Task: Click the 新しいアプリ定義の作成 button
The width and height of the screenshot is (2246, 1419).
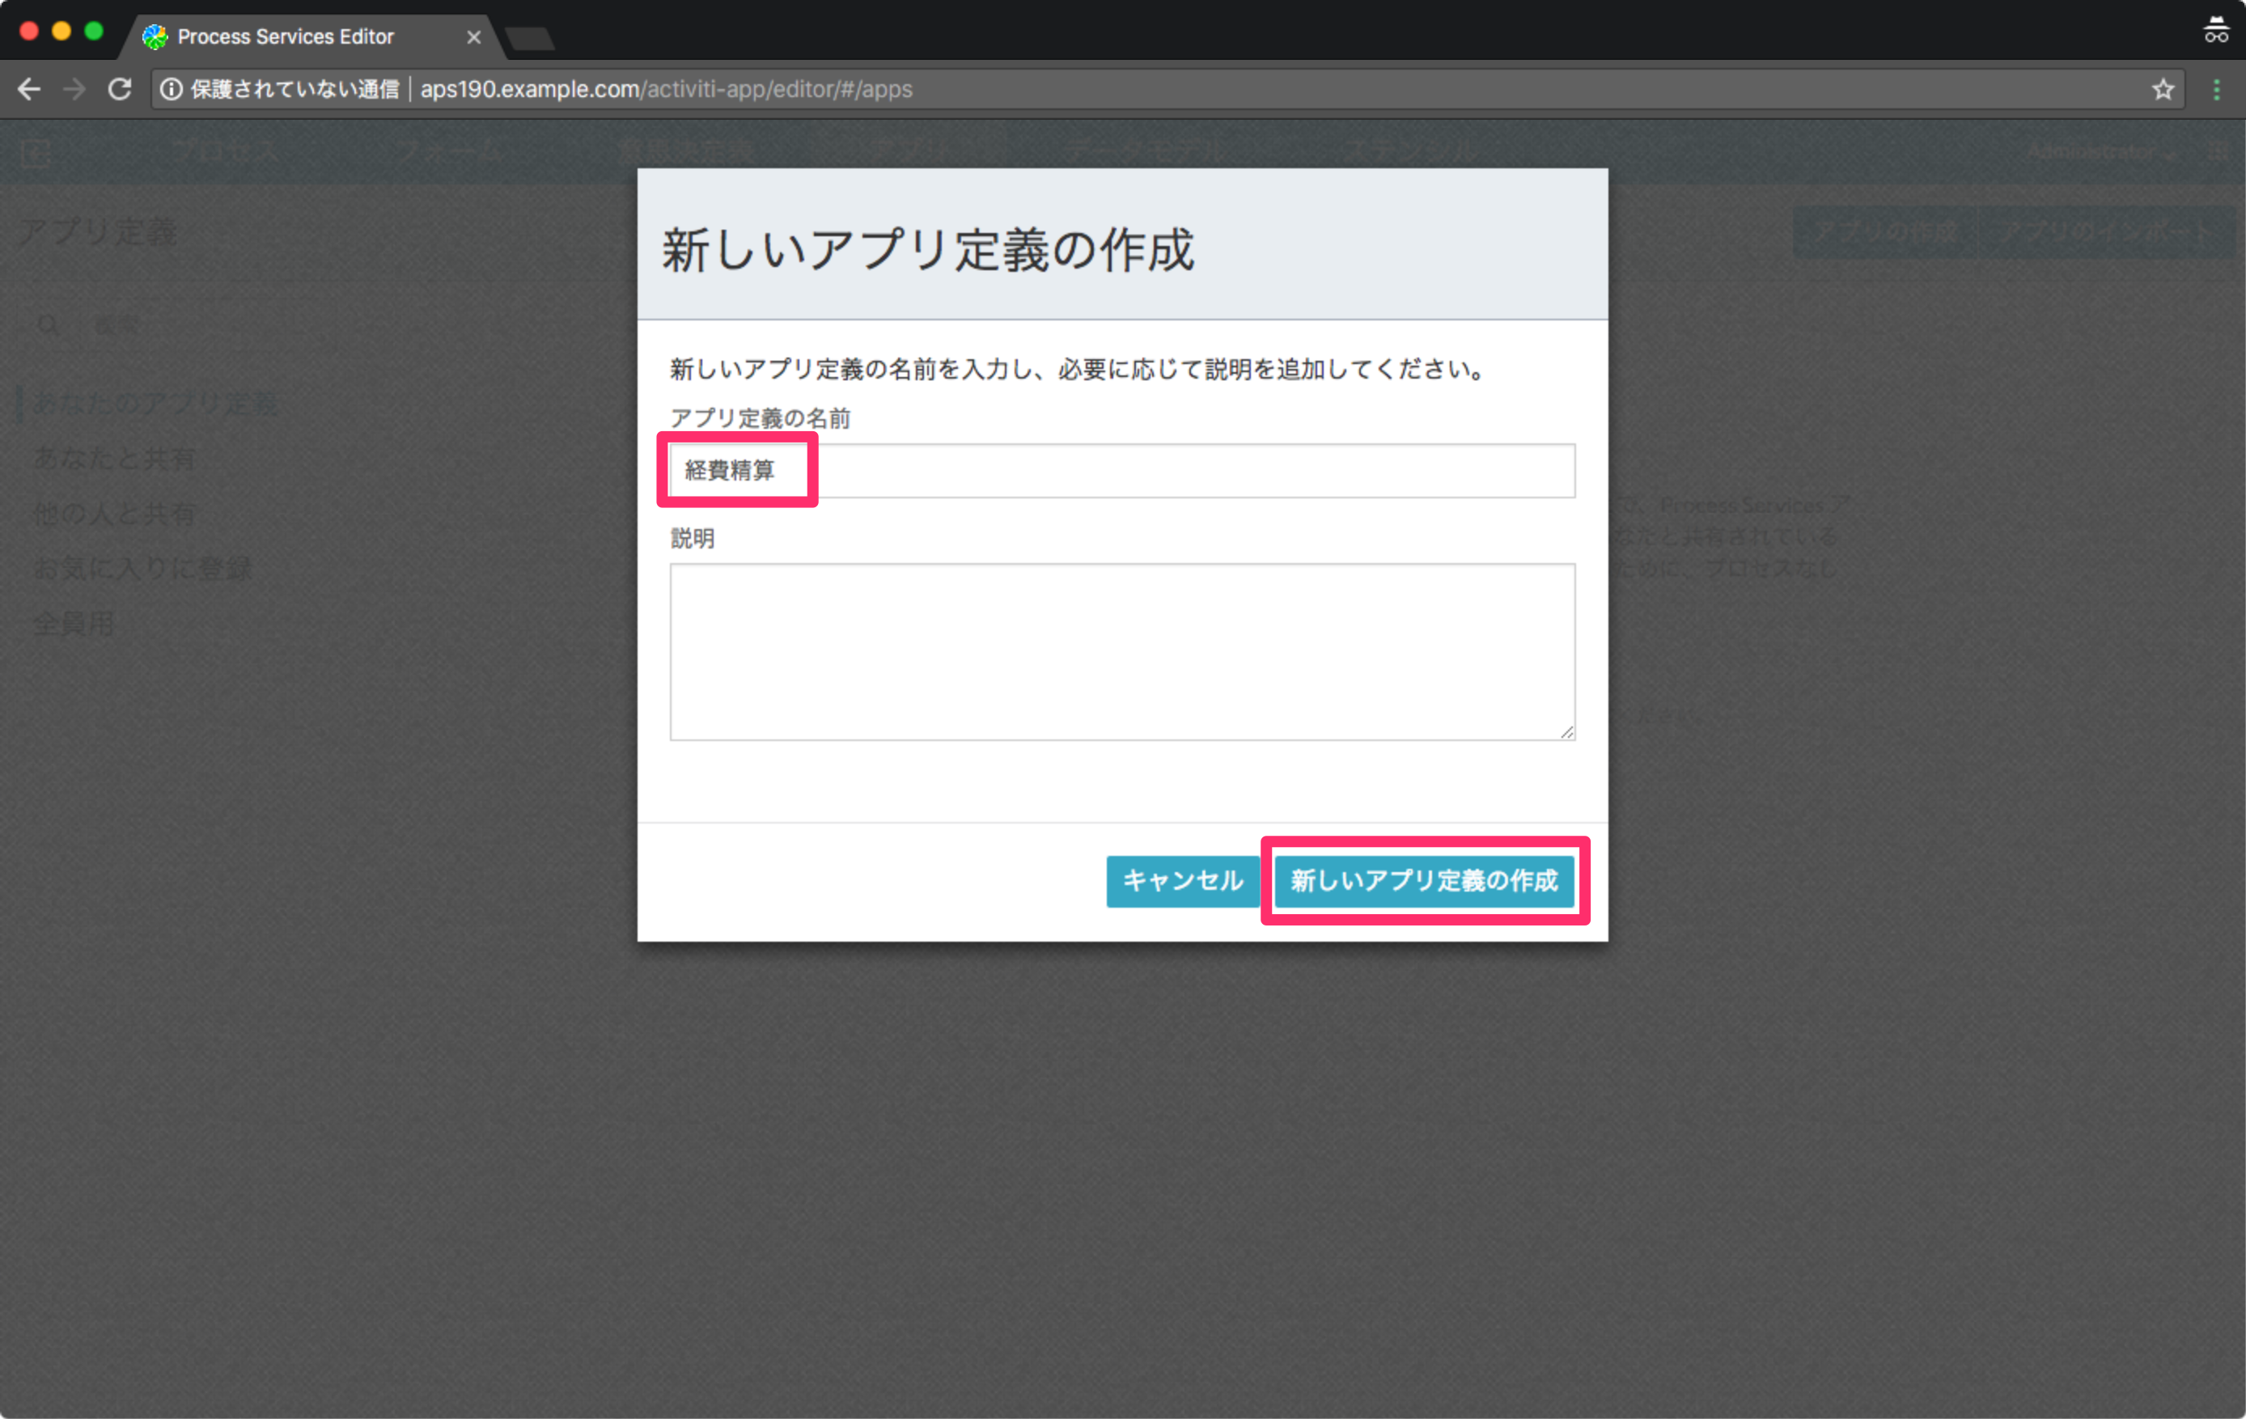Action: click(x=1424, y=881)
